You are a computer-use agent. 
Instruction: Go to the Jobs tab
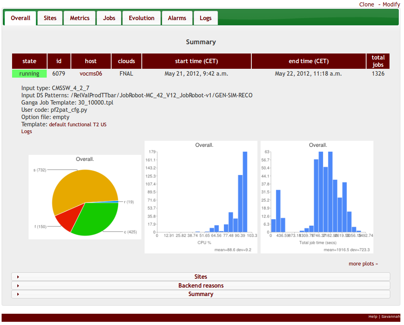109,18
